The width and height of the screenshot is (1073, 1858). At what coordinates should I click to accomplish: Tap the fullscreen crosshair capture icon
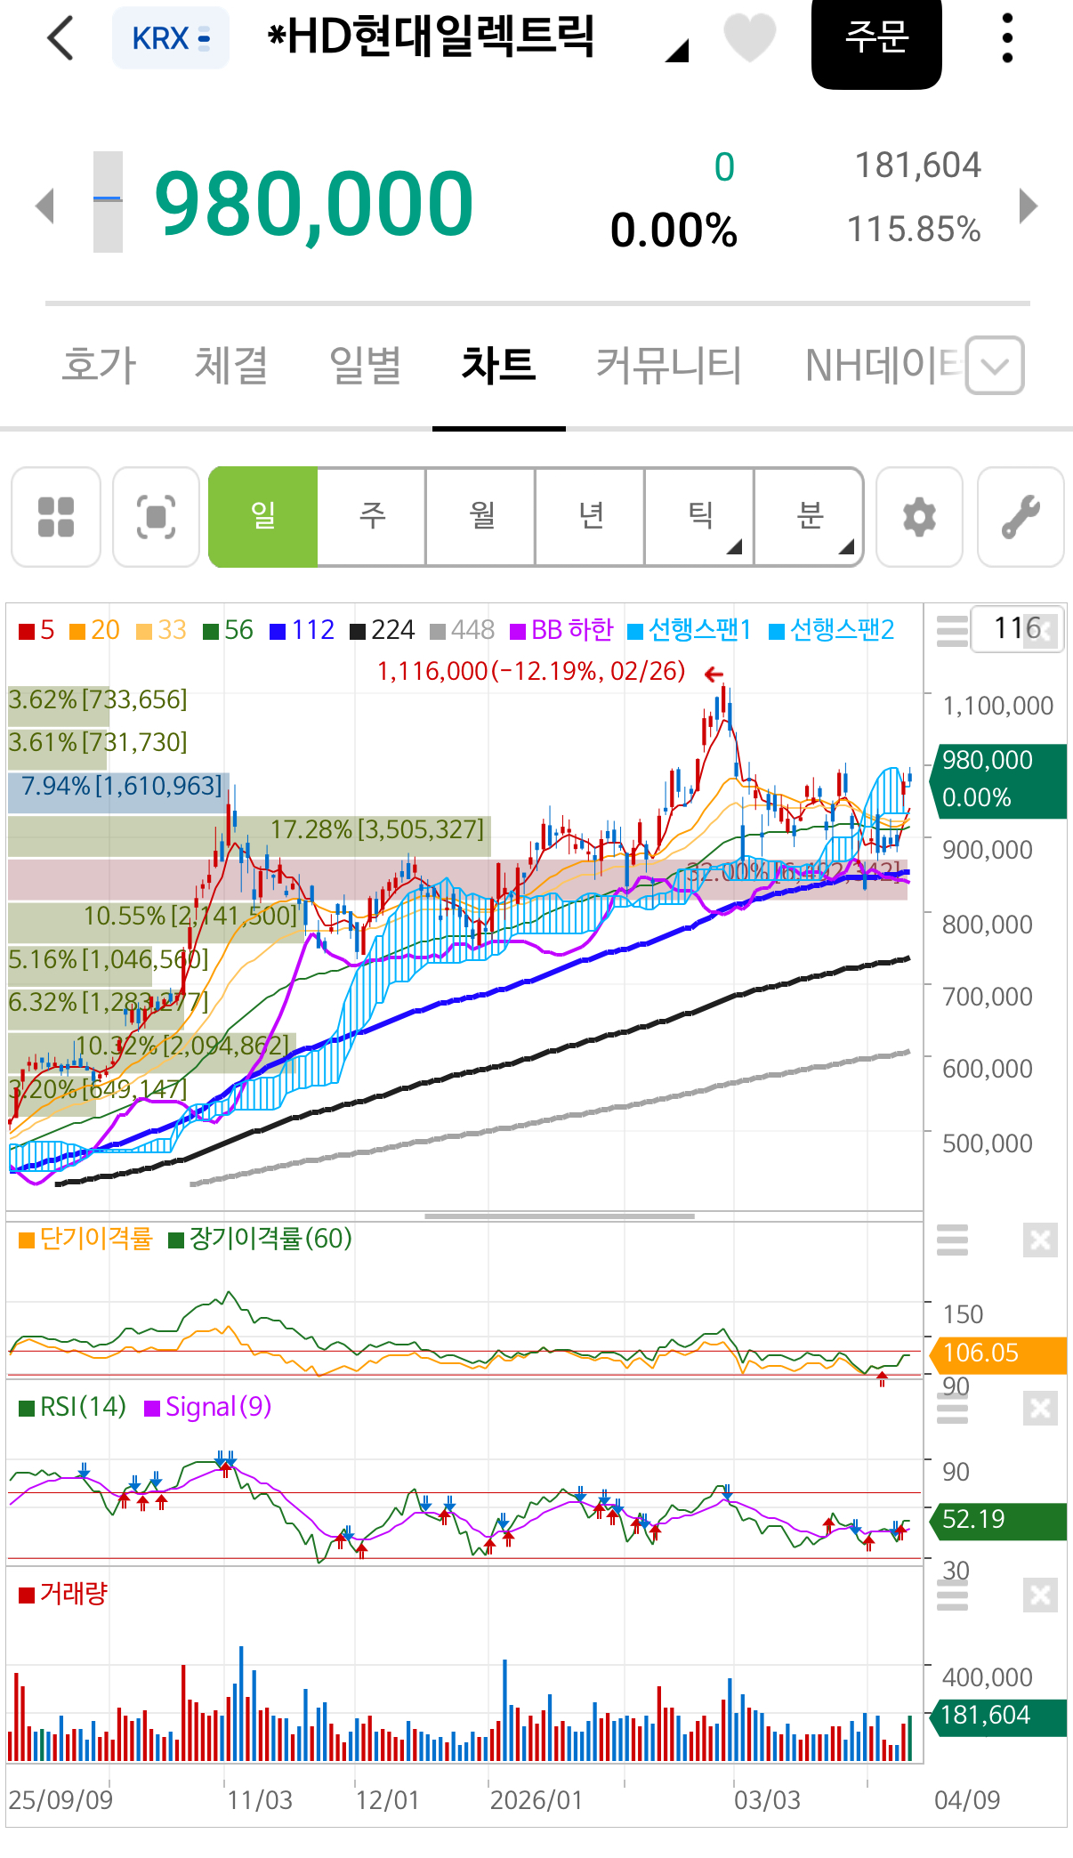(156, 517)
